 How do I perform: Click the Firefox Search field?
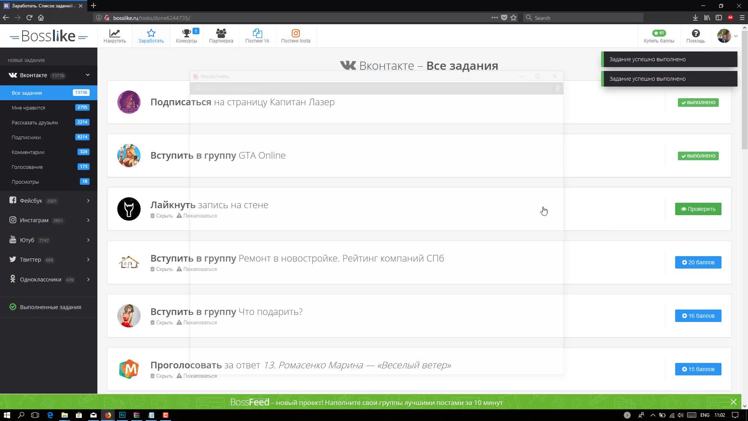(x=583, y=18)
